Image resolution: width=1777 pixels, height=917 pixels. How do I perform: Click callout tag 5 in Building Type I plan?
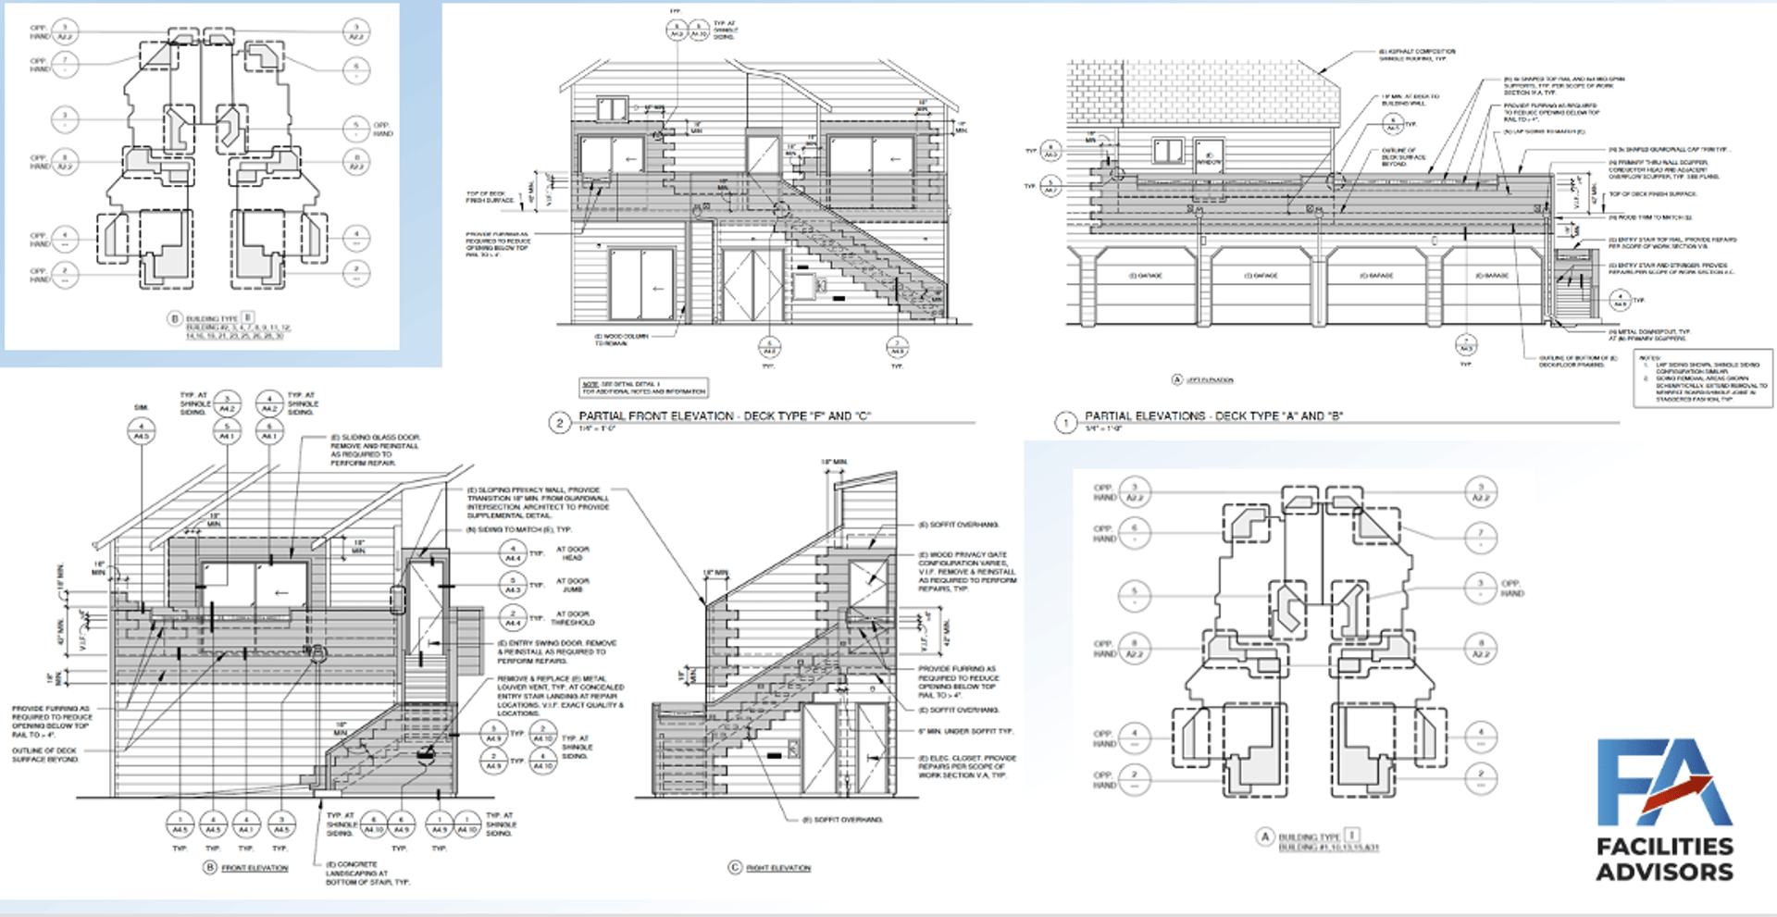(1135, 595)
